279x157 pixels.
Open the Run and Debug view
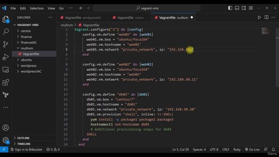[6, 57]
